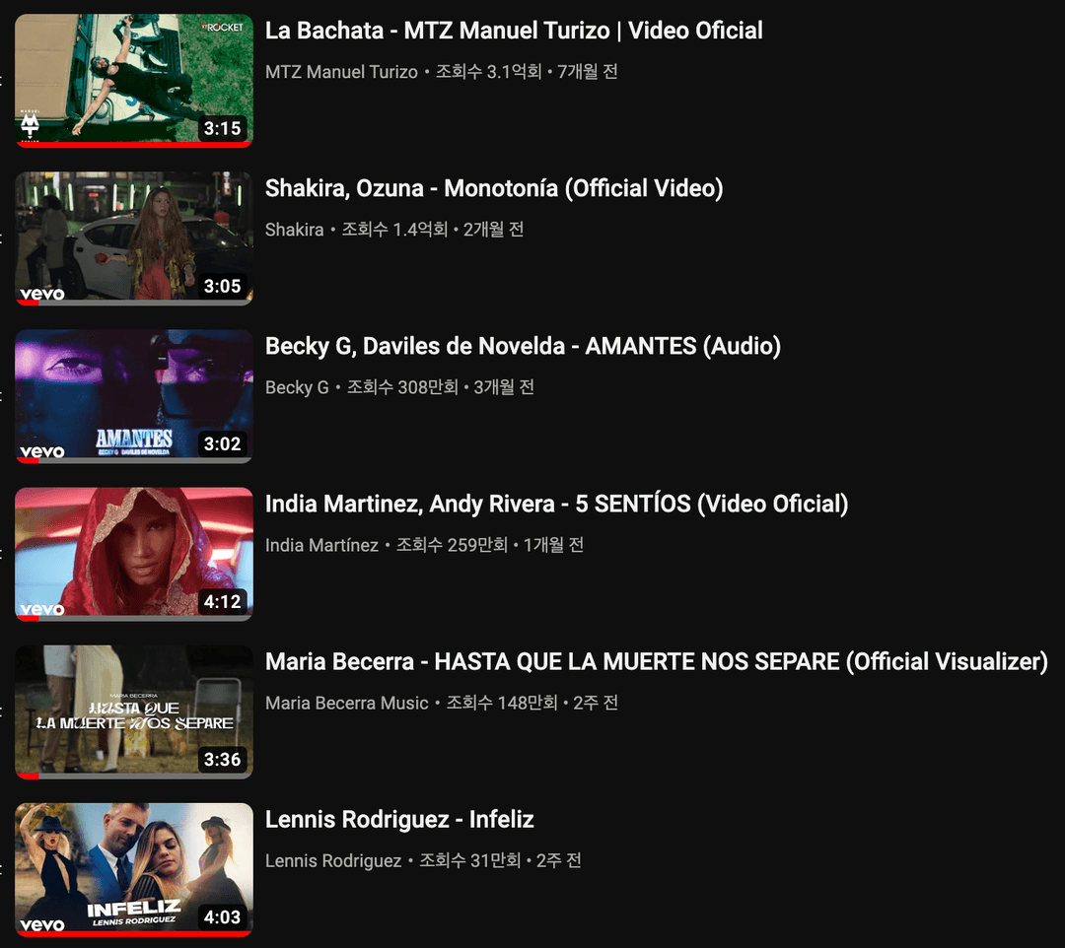Click '조회수 259만회' view count

[452, 545]
